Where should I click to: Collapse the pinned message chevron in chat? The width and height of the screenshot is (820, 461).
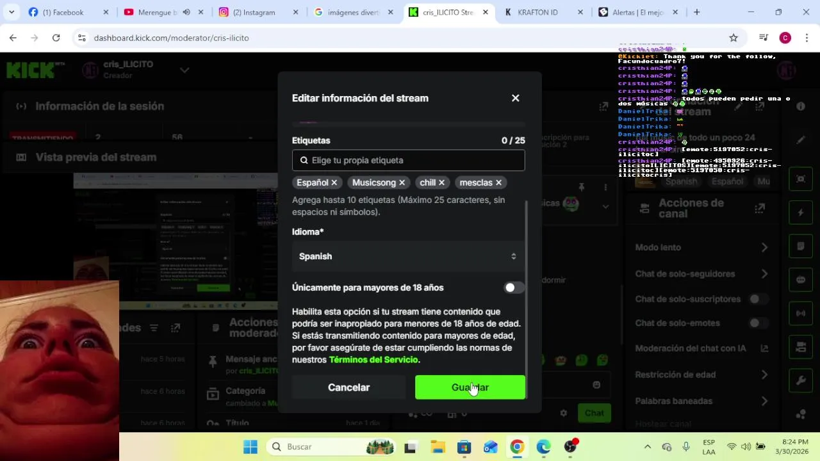click(605, 206)
